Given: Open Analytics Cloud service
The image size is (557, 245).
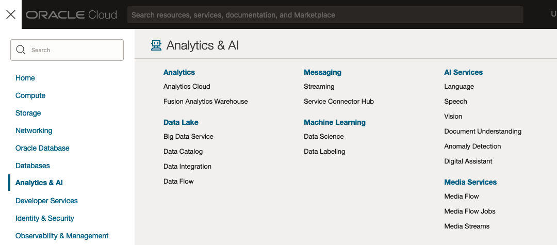Looking at the screenshot, I should click(x=187, y=87).
